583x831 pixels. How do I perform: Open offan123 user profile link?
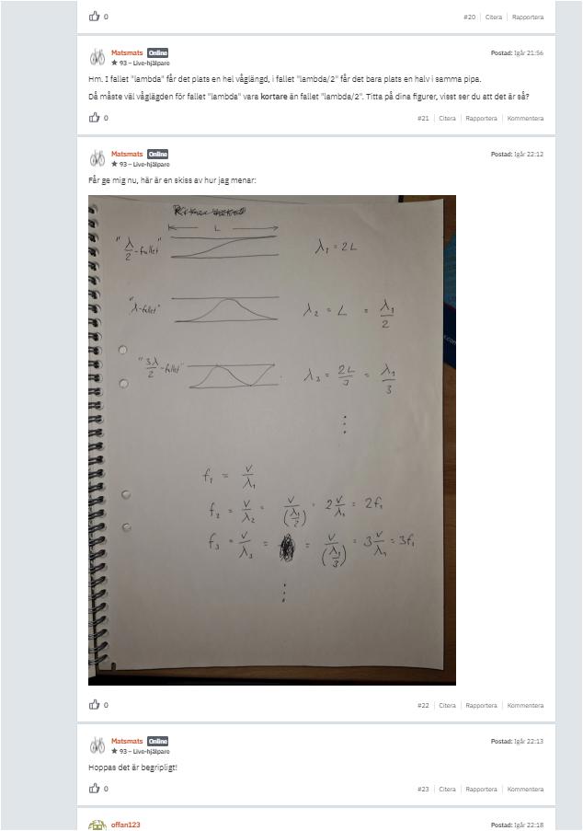pos(125,825)
